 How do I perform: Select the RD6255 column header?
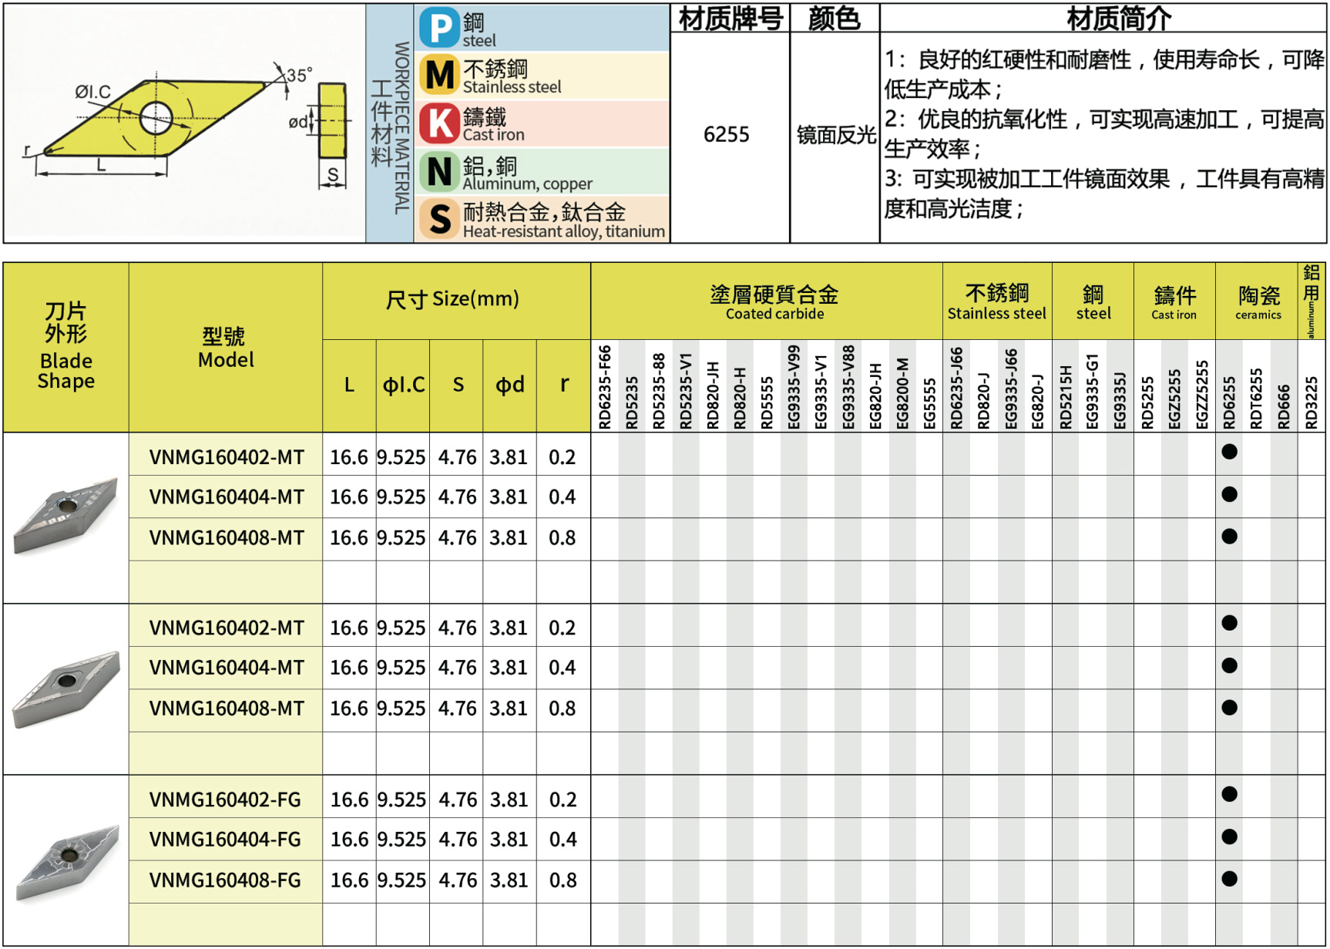pos(1229,401)
